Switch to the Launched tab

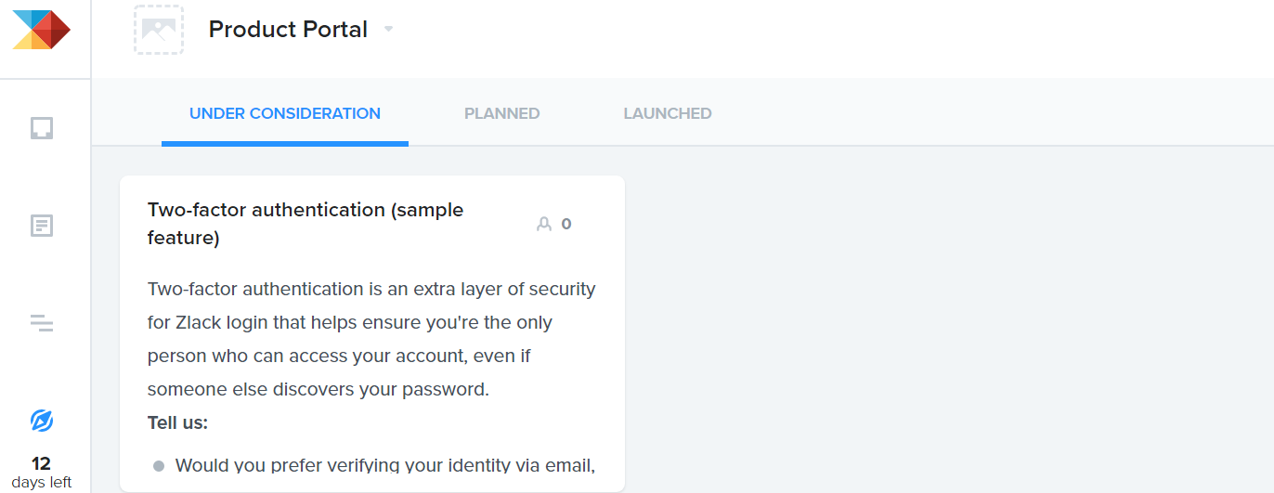point(668,114)
